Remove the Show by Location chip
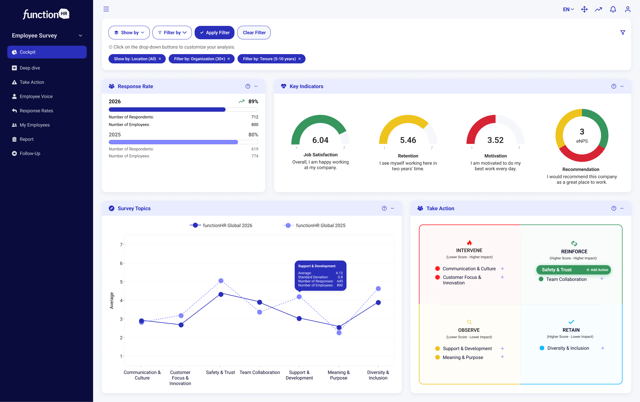The width and height of the screenshot is (640, 402). point(160,59)
